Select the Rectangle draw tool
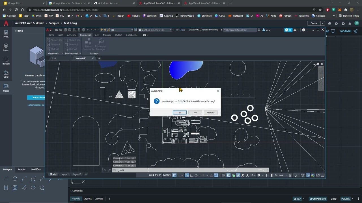Image resolution: width=362 pixels, height=203 pixels. [x=6, y=179]
